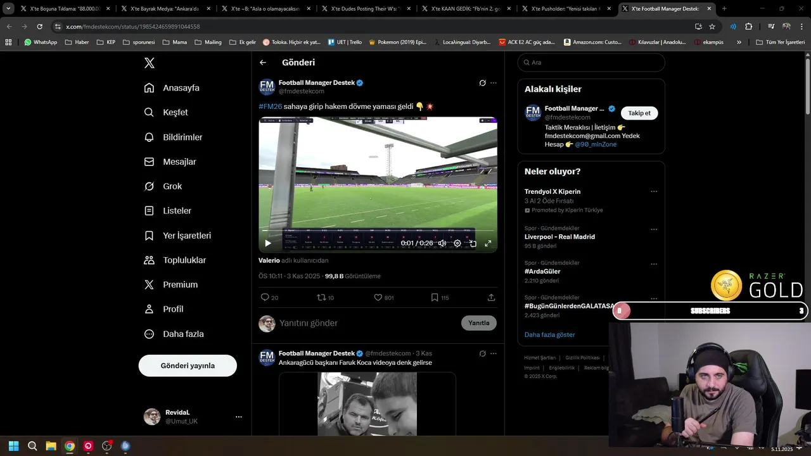Open options for #ArdaGüler trend

[x=654, y=264]
